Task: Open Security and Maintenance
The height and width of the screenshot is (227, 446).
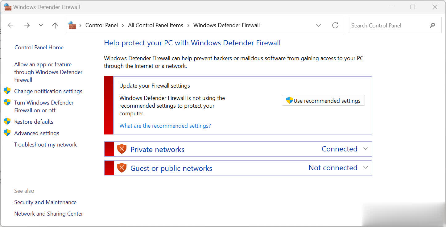Action: coord(45,202)
